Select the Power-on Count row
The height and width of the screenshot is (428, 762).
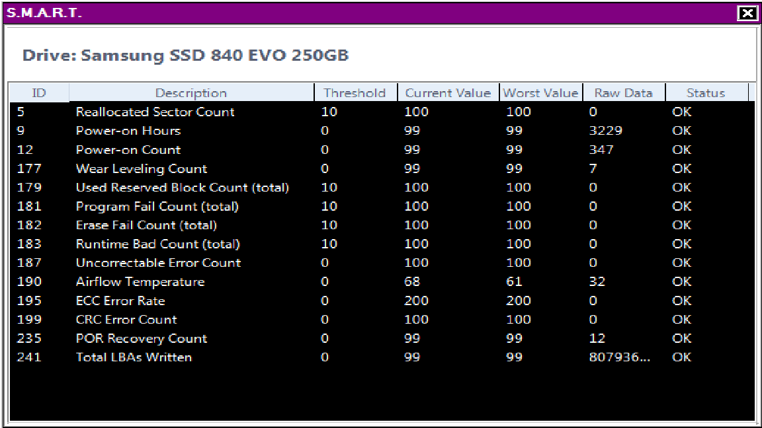click(382, 149)
